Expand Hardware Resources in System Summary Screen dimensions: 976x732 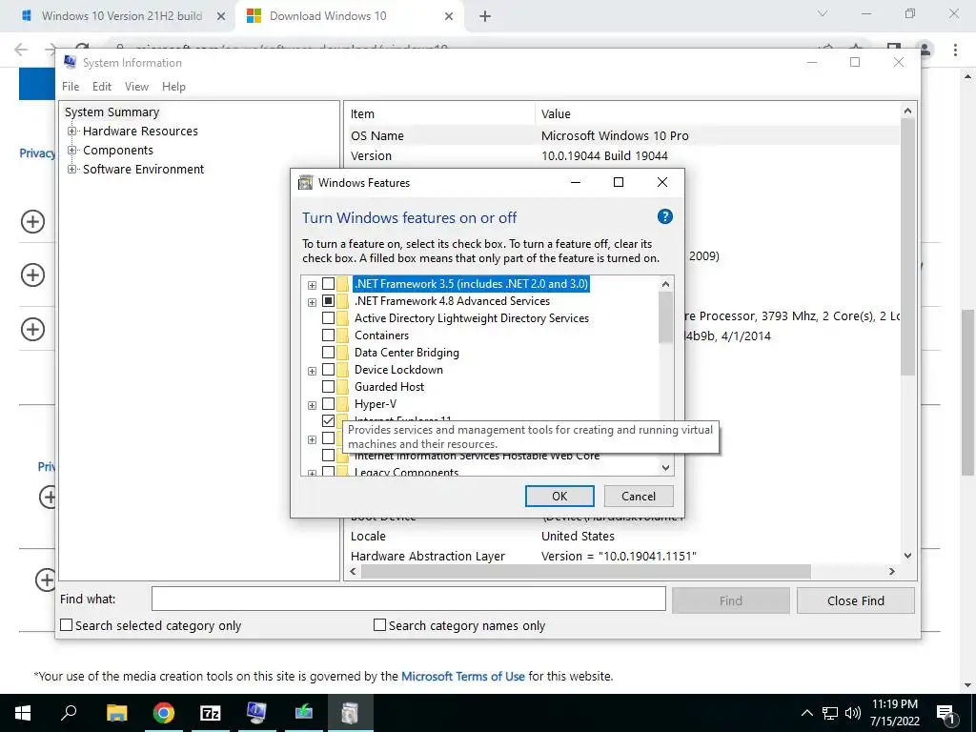click(x=72, y=132)
